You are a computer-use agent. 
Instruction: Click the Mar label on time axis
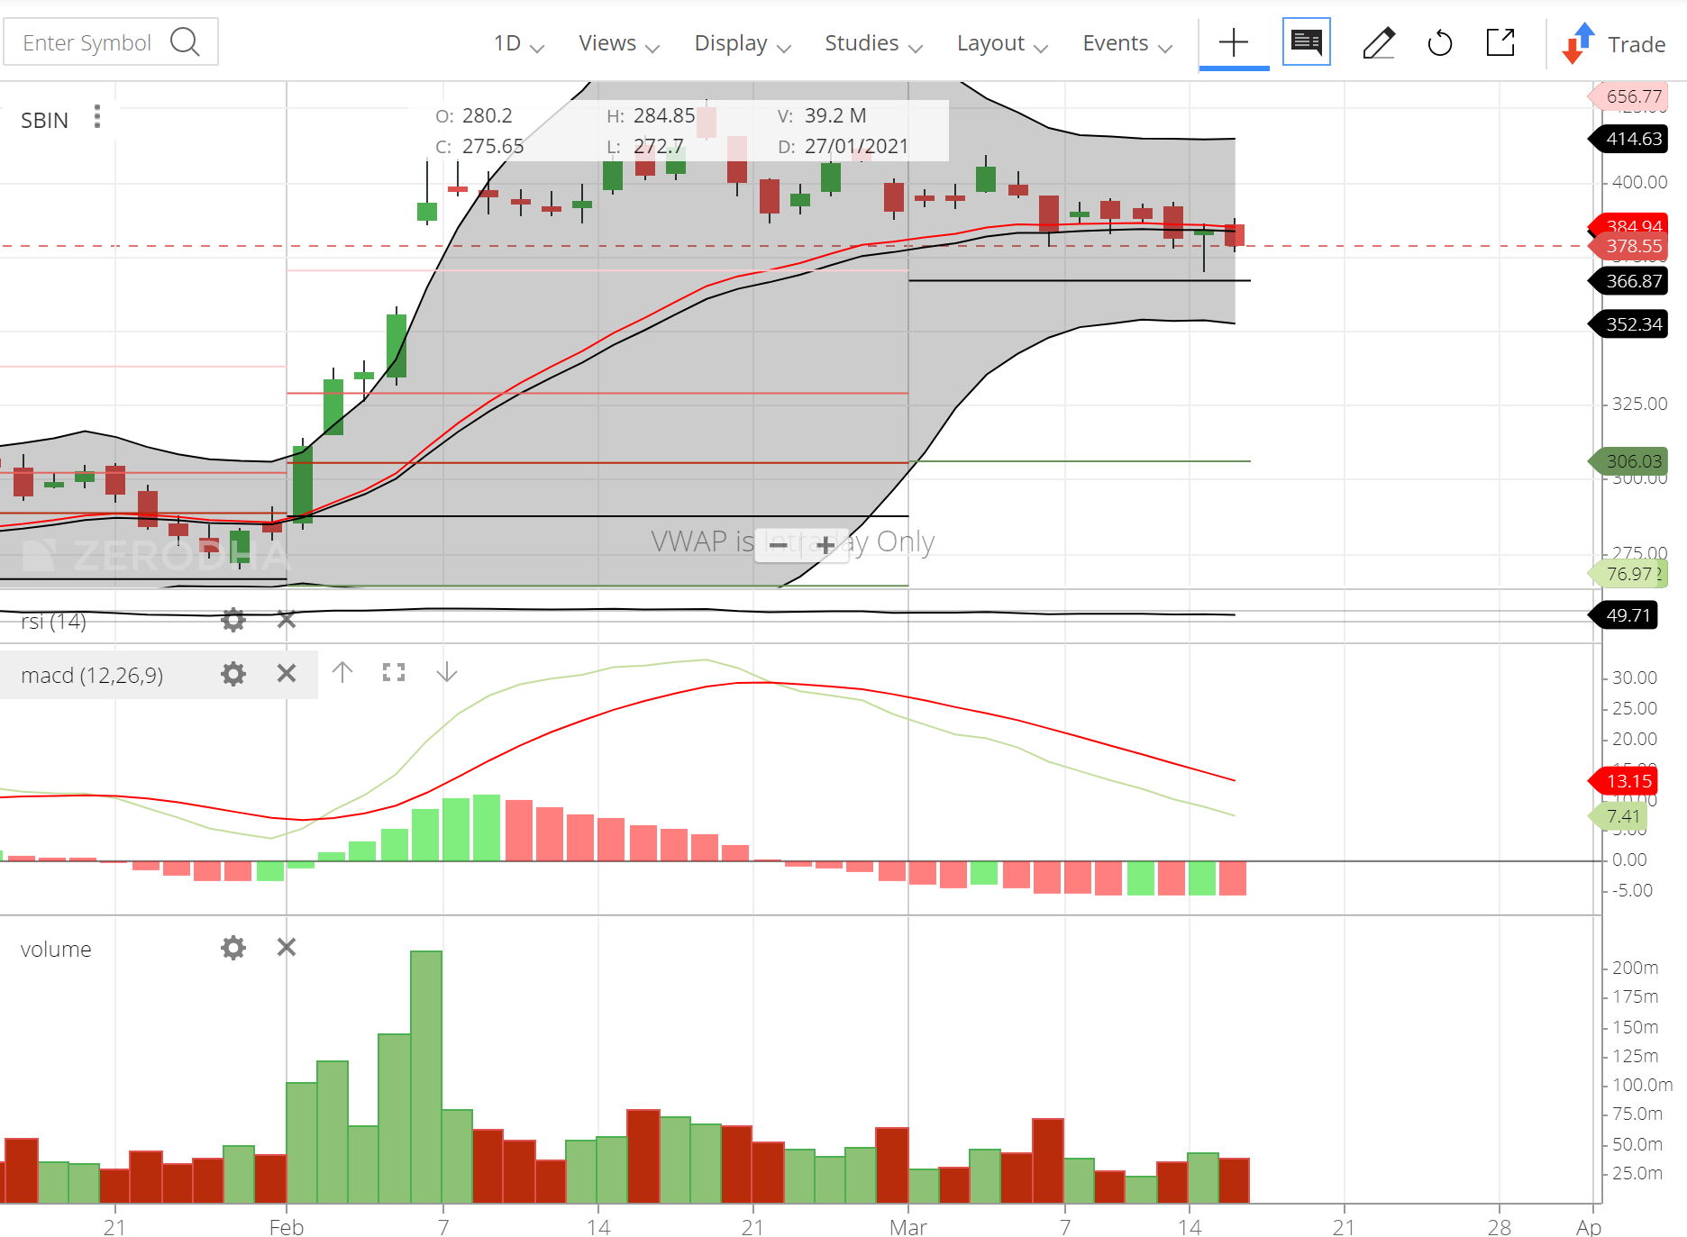907,1227
